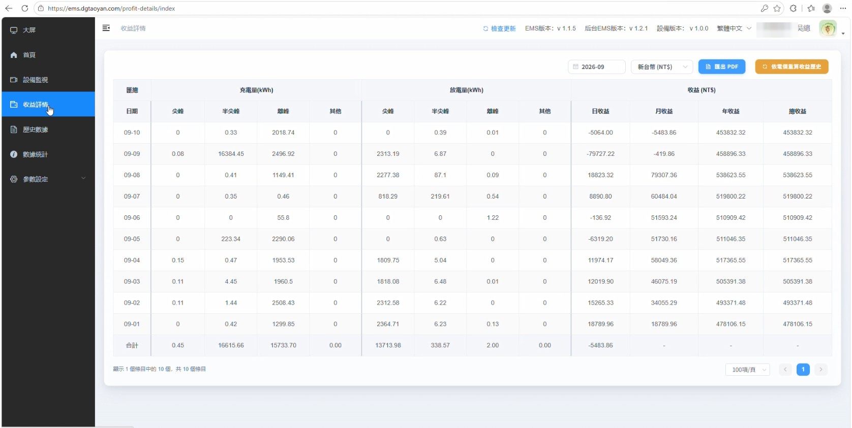Click the 放電量(kWh) group header
Image resolution: width=852 pixels, height=428 pixels.
[466, 90]
